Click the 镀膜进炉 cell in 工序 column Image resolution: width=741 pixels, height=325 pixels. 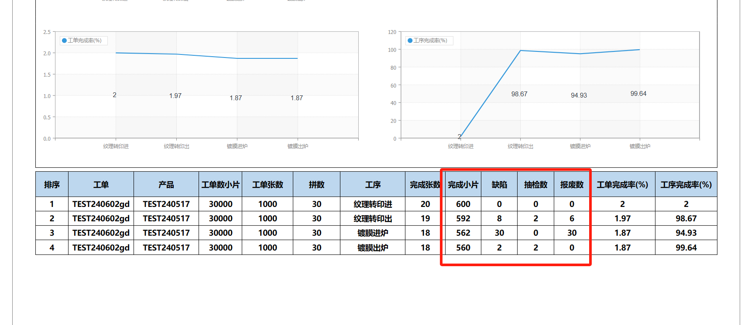[373, 233]
